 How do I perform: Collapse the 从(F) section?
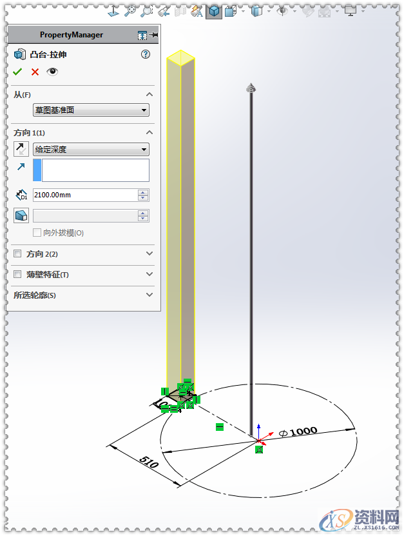[x=149, y=94]
